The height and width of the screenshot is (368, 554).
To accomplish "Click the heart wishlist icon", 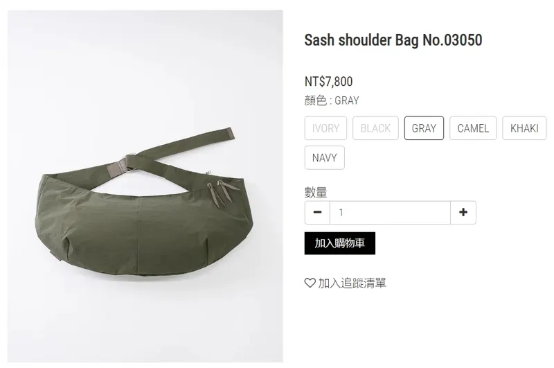I will (x=310, y=283).
